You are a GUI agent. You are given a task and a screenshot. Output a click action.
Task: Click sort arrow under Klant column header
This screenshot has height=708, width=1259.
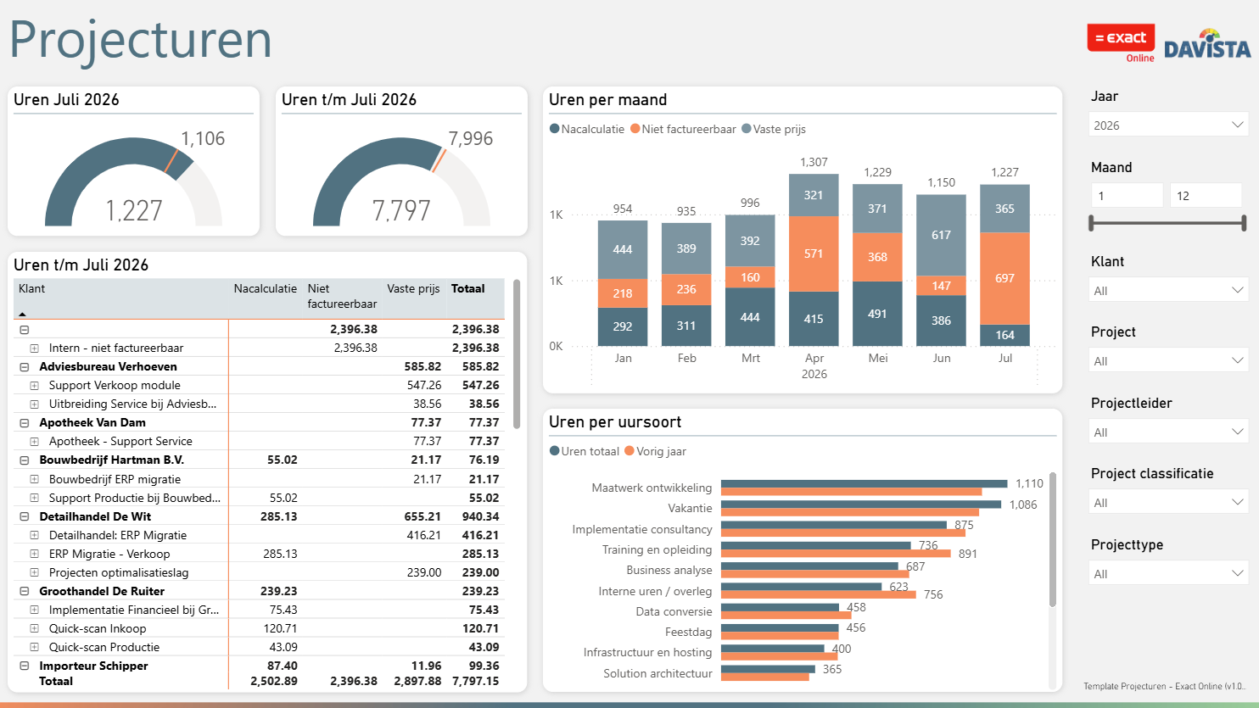[x=22, y=314]
